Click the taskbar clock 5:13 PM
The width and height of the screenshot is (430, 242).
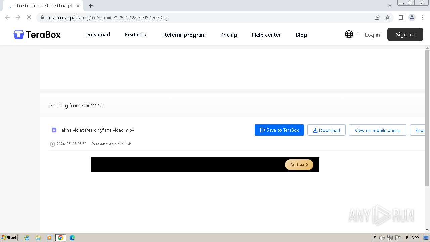pyautogui.click(x=413, y=238)
